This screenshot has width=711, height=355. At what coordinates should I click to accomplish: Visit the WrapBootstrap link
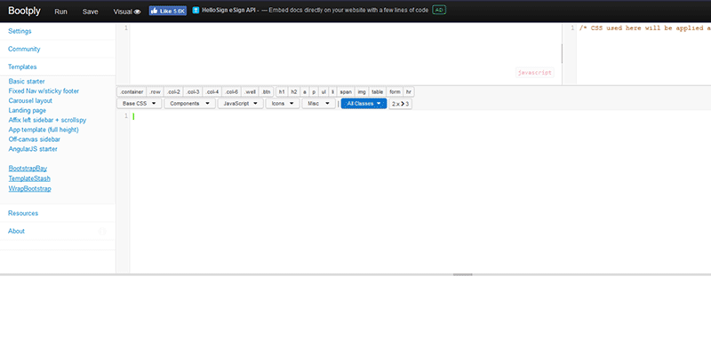(x=30, y=189)
